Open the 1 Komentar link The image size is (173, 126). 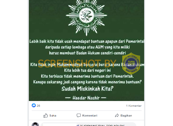tap(134, 106)
